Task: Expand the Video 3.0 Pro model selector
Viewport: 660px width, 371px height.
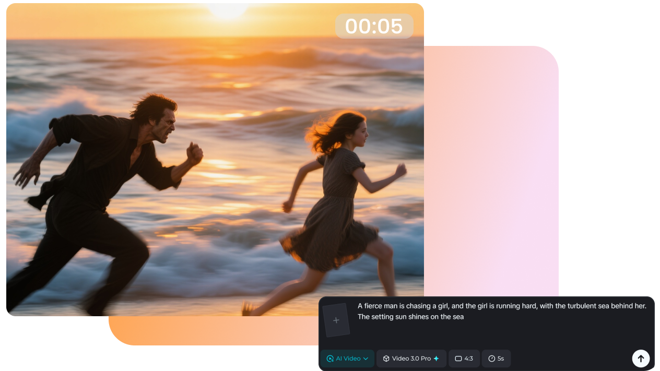Action: (411, 358)
